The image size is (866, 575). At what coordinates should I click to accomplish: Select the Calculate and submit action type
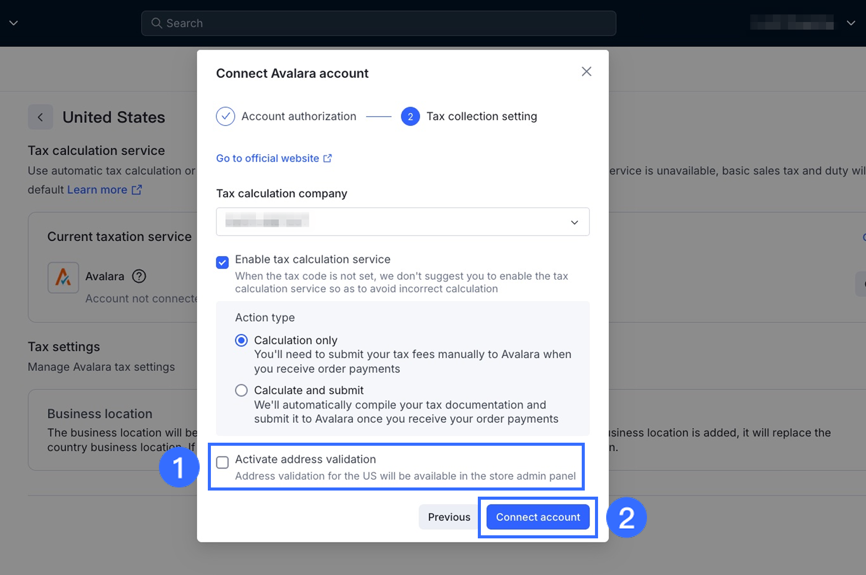point(241,390)
